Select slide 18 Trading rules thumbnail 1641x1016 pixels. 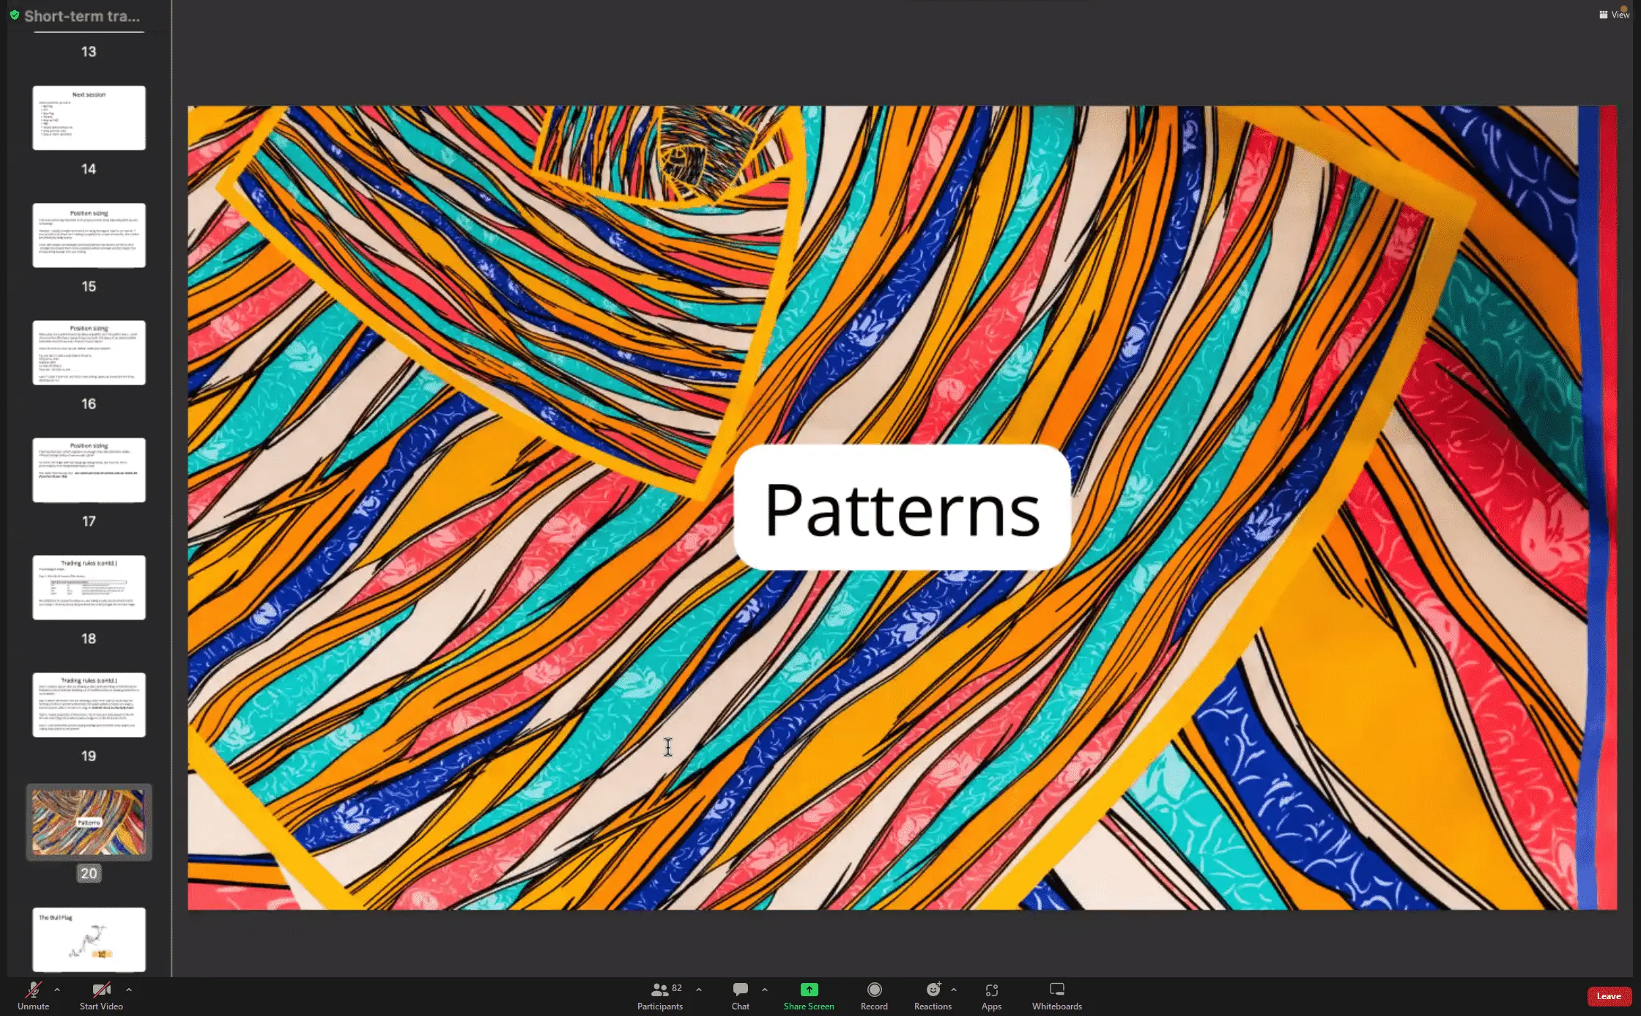click(89, 587)
